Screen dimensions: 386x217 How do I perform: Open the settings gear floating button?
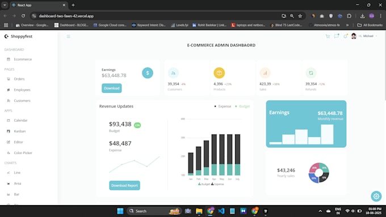pos(376,196)
